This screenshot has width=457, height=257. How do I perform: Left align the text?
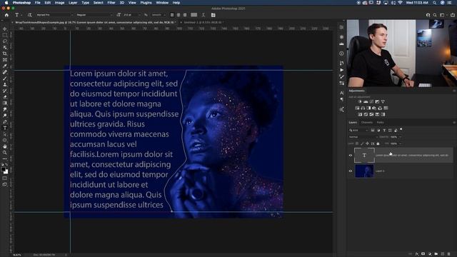[172, 15]
